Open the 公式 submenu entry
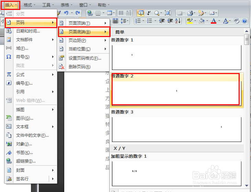 tap(31, 75)
